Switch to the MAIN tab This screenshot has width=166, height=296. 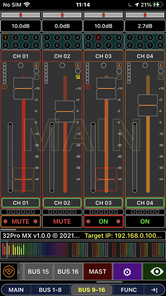(x=16, y=290)
